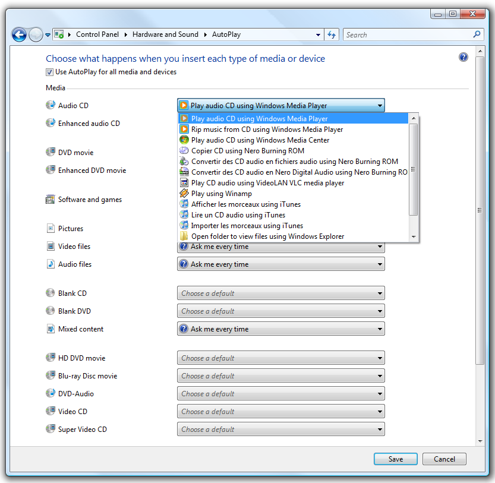This screenshot has width=495, height=483.
Task: Open the HD DVD movie default dropdown
Action: (281, 358)
